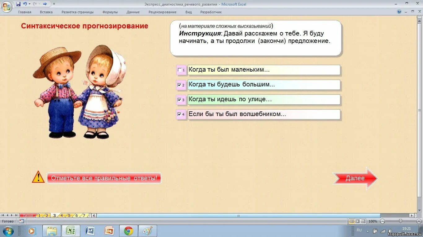
Task: Click the text Когда ты будешь большим
Action: (x=232, y=85)
